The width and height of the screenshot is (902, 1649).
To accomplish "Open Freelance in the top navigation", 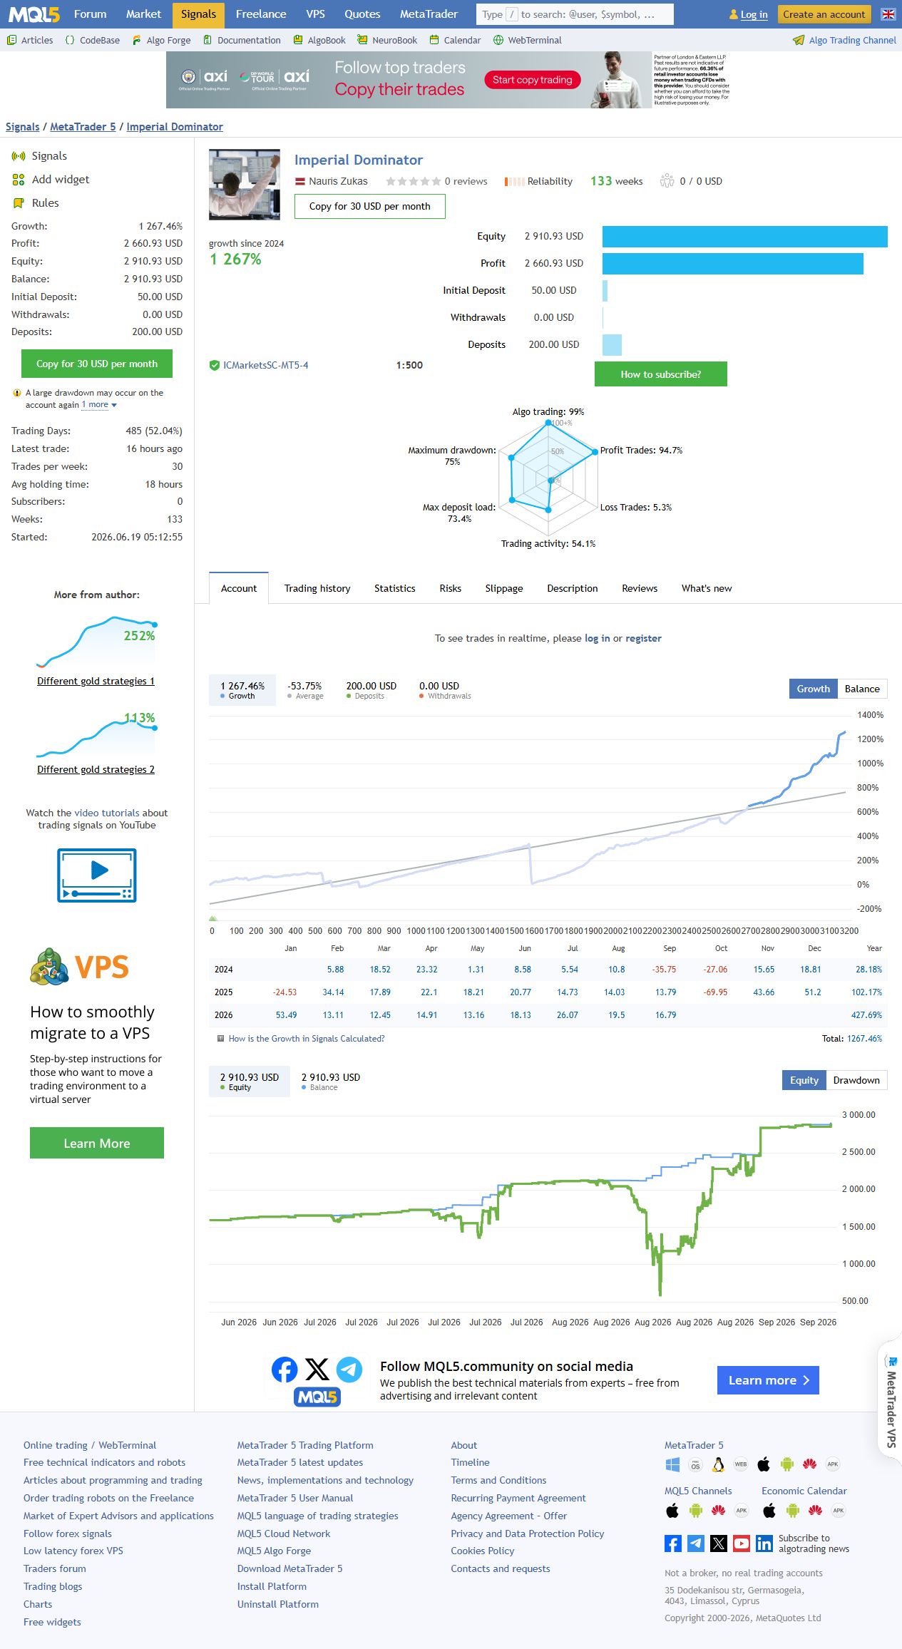I will 261,14.
